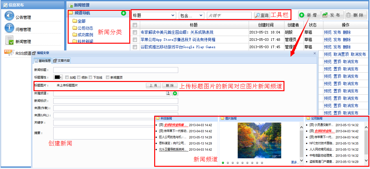Open article 专家解读中美元首庄园会晤
This screenshot has height=169, width=370.
pyautogui.click(x=177, y=32)
